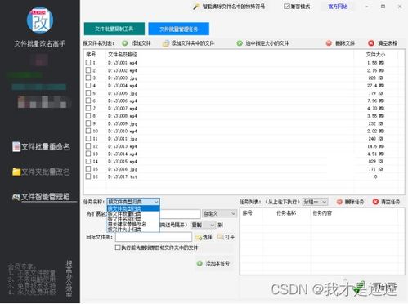The width and height of the screenshot is (408, 304).
Task: Open 文件批量重命名 in the sidebar
Action: tap(41, 147)
